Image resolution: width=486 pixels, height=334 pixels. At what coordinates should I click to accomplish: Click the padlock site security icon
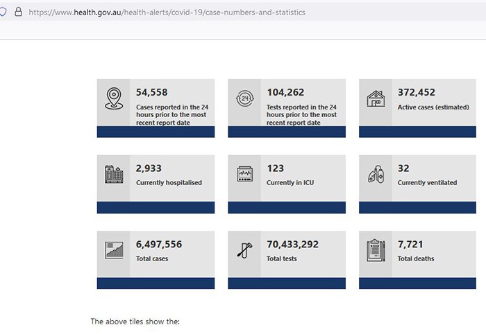click(18, 12)
